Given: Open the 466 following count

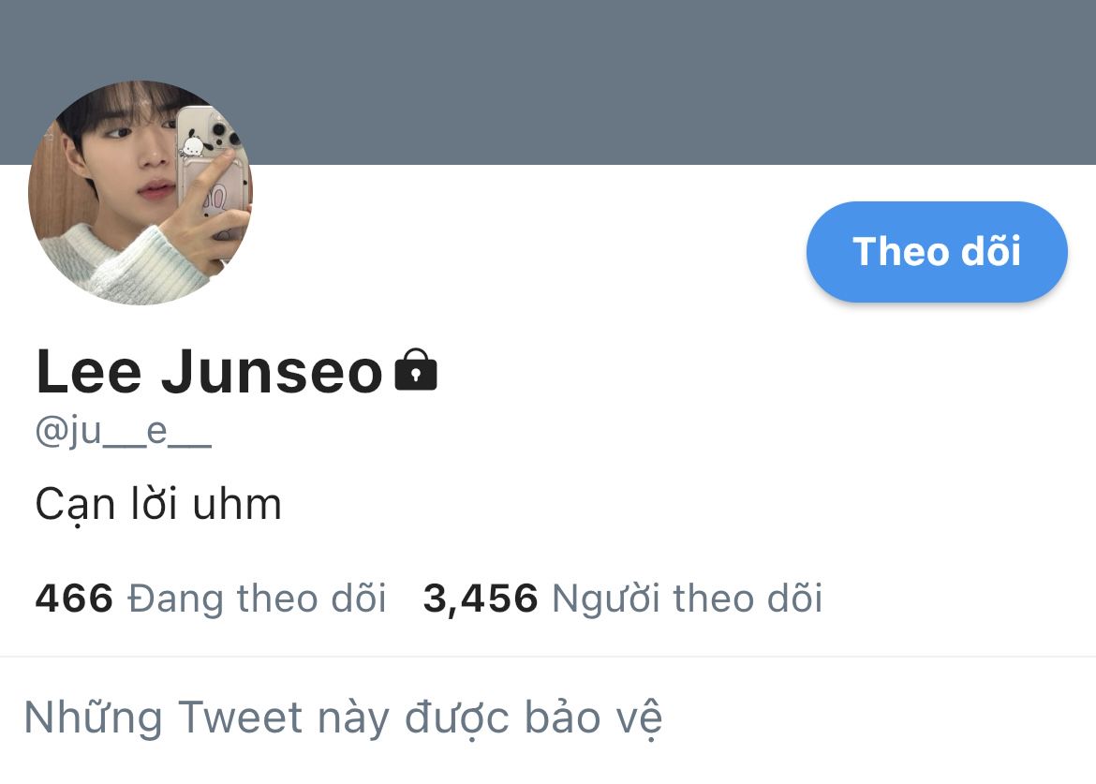Looking at the screenshot, I should (x=74, y=599).
